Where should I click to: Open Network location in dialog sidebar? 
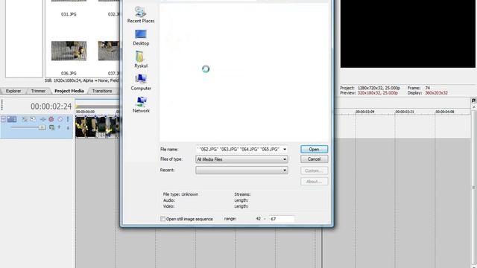[x=141, y=104]
